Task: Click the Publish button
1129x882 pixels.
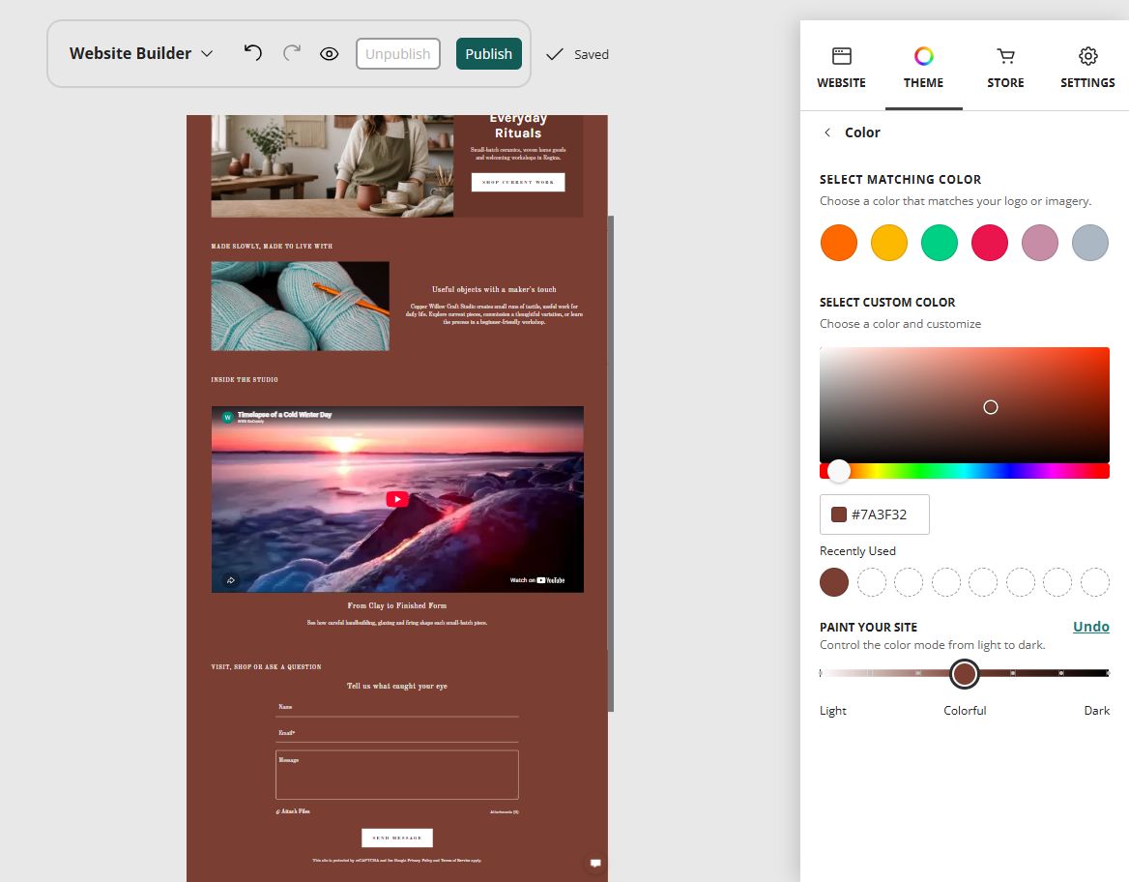Action: (x=488, y=54)
